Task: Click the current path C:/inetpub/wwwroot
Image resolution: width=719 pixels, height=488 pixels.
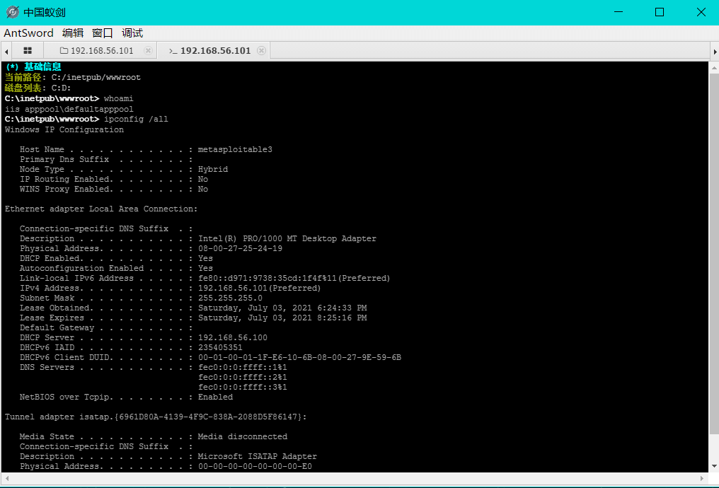Action: (x=96, y=77)
